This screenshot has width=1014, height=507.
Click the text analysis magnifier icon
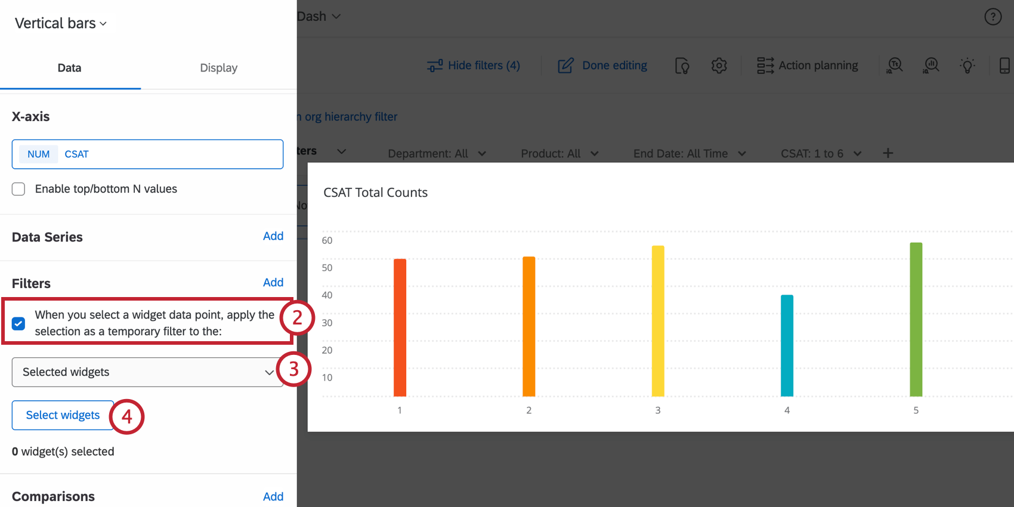click(895, 66)
